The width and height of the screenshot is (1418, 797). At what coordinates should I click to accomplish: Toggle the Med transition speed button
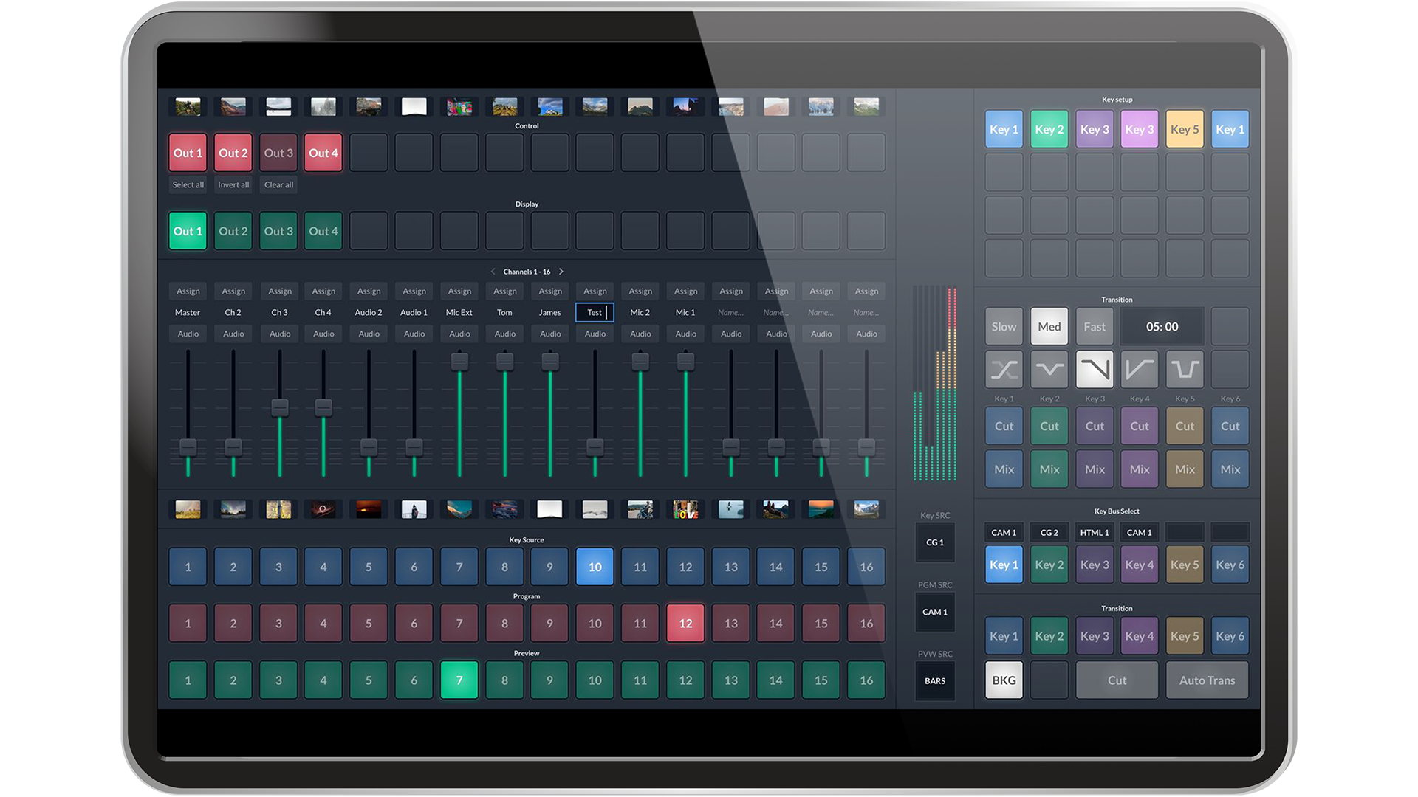point(1050,326)
